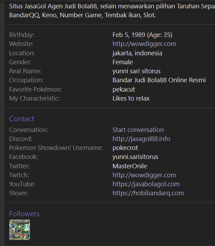The height and width of the screenshot is (246, 215).
Task: Click the Twitter: label
Action: coord(20,166)
